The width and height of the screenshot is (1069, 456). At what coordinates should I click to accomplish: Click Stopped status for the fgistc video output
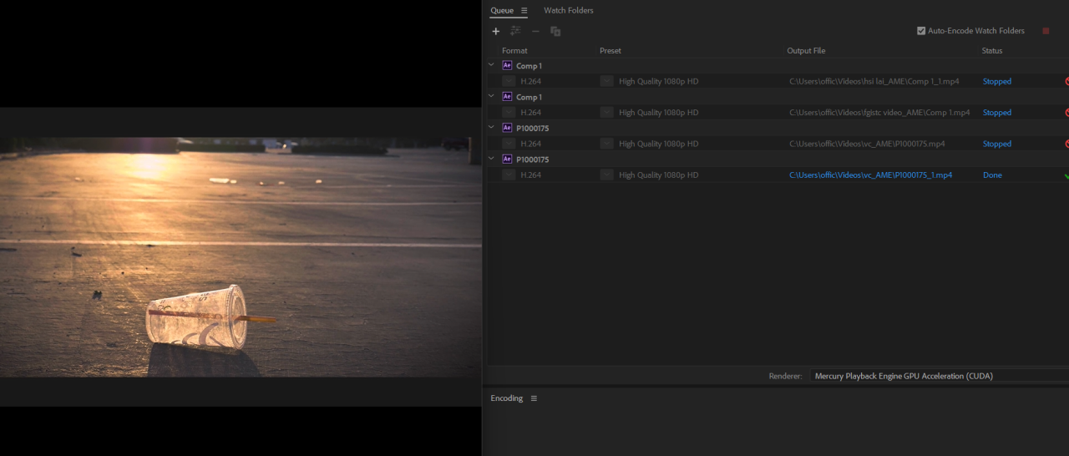coord(996,113)
